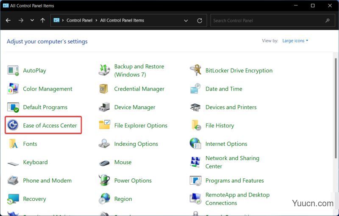339x216 pixels.
Task: Click the Mouse icon
Action: (104, 163)
